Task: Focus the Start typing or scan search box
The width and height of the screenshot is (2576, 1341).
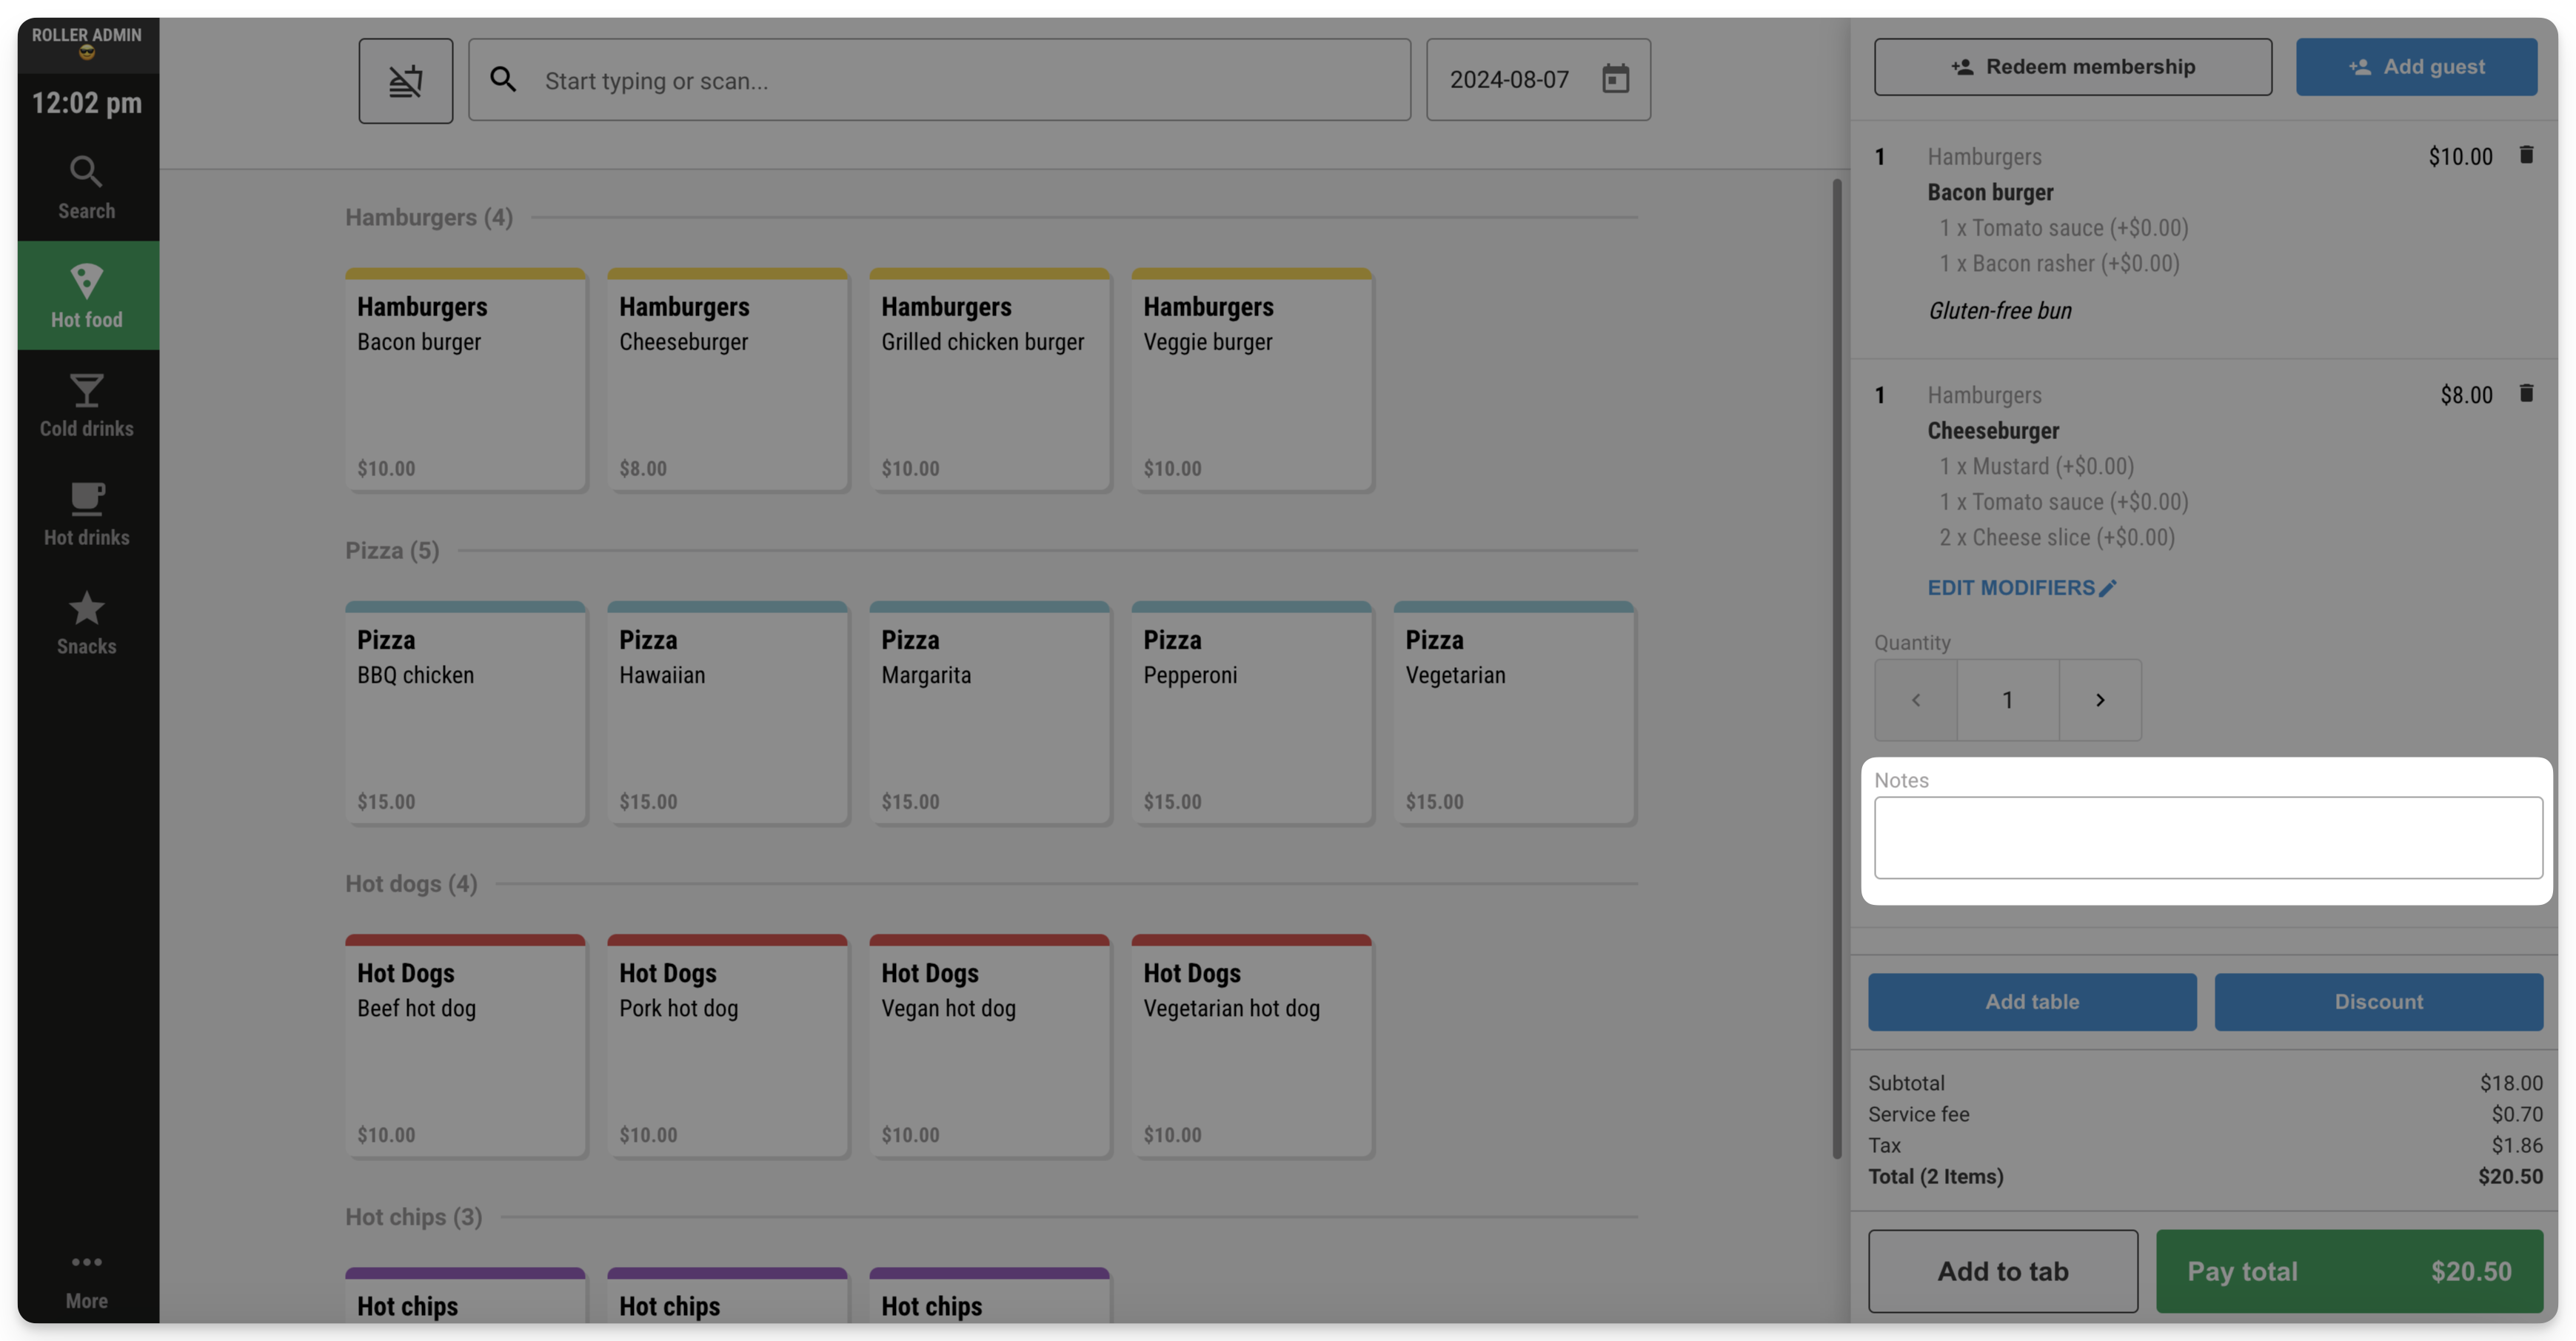Action: 939,80
